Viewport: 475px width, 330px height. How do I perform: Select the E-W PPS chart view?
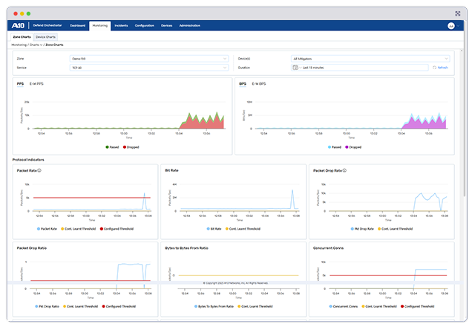[36, 84]
